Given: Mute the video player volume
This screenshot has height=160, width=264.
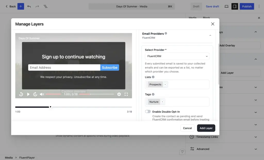Looking at the screenshot, I should (x=42, y=94).
